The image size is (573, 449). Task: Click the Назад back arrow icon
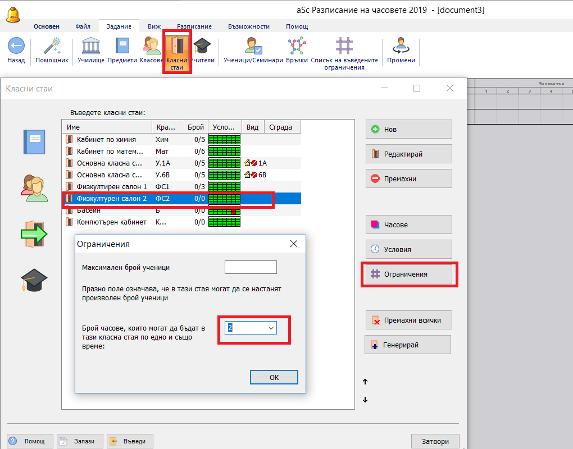16,47
